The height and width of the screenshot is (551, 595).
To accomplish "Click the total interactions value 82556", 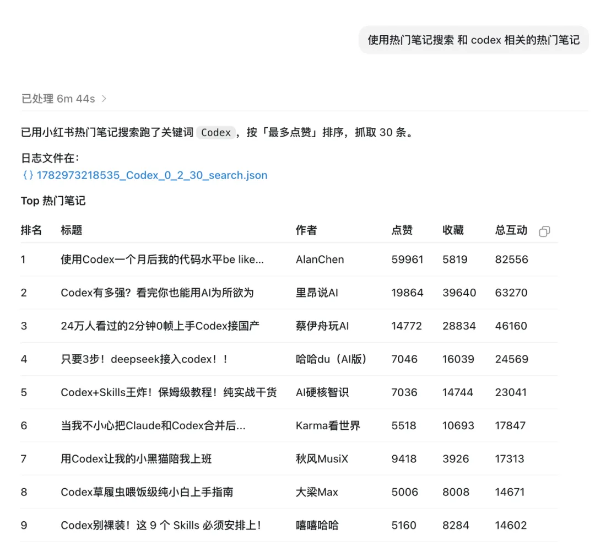I will click(511, 260).
